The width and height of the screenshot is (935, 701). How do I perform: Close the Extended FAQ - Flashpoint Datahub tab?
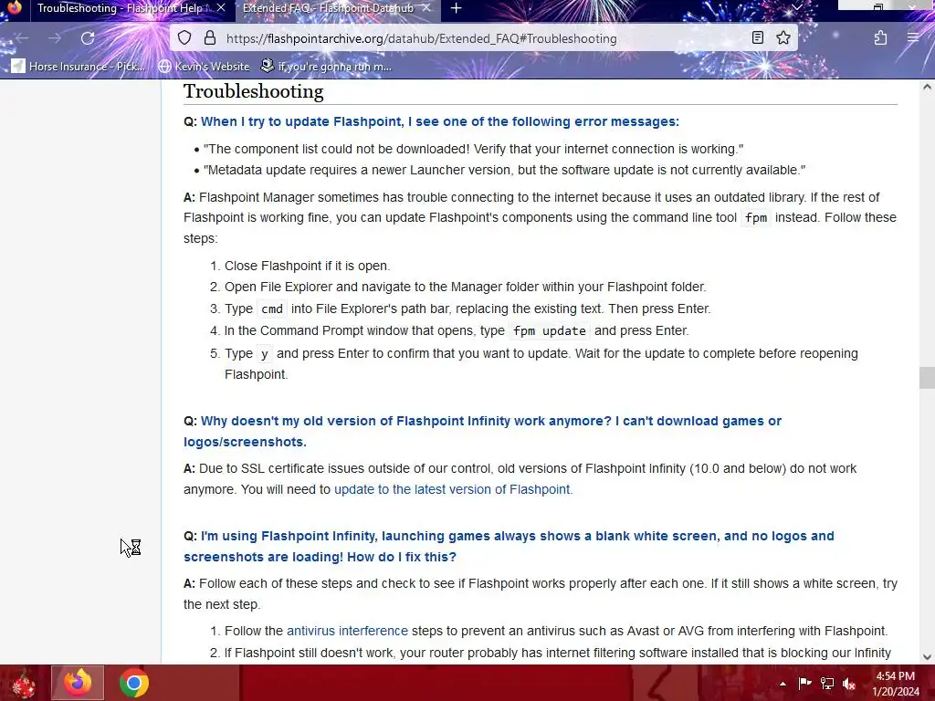point(426,8)
